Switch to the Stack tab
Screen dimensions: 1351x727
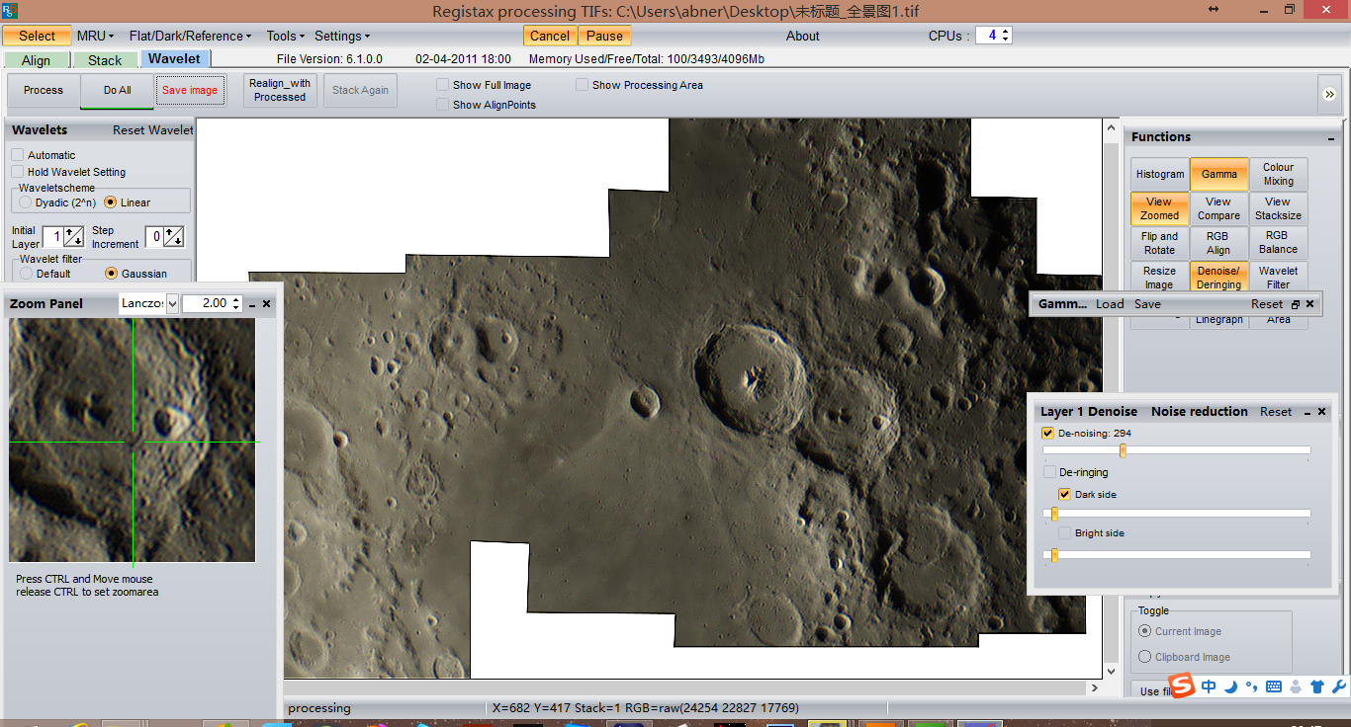tap(105, 60)
